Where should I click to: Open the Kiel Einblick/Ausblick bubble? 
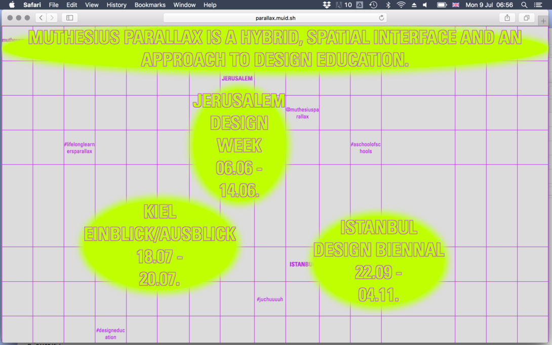coord(160,245)
